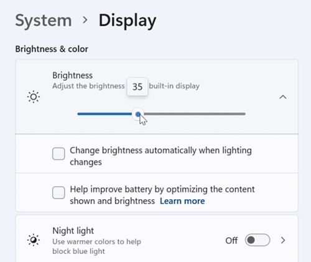Toggle the Night light switch

pyautogui.click(x=258, y=240)
